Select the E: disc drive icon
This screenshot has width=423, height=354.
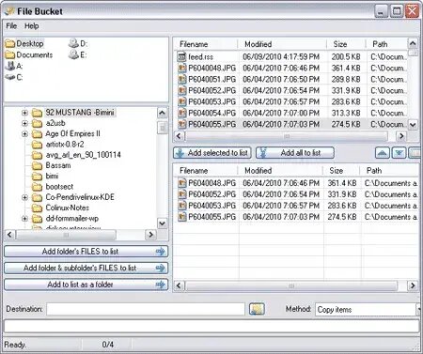73,54
